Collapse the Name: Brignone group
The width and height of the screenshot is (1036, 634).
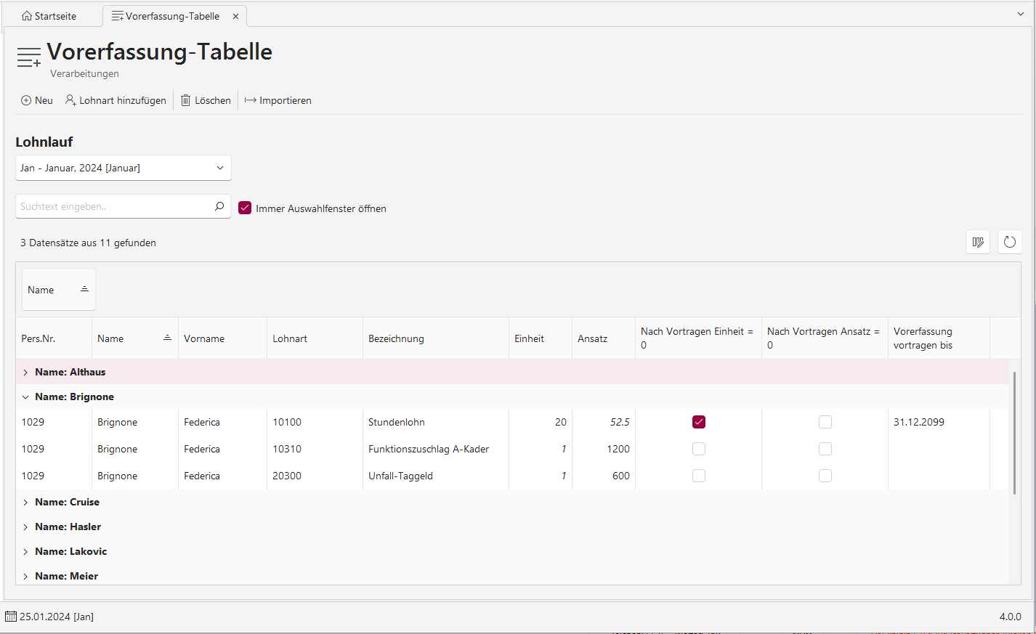pos(25,397)
